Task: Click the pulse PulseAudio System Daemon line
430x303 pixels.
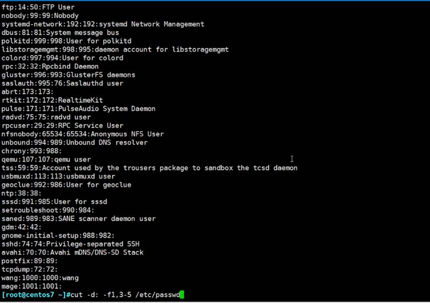Action: (78, 108)
